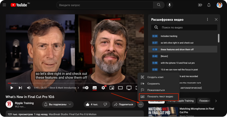
Task: Close the transcript panel
Action: (x=216, y=19)
